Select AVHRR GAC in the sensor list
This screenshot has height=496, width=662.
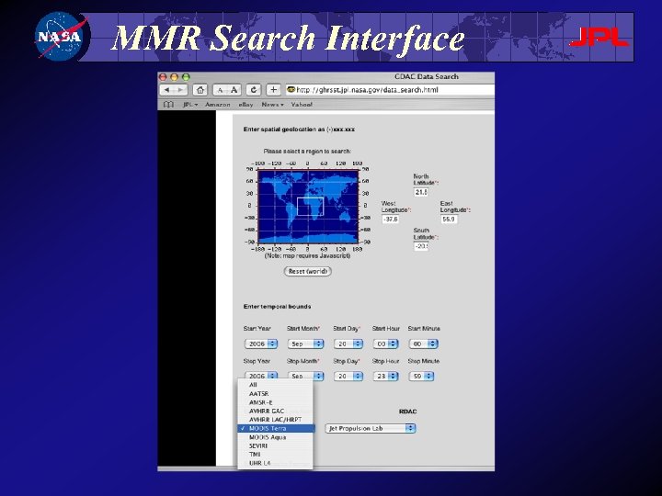click(276, 411)
